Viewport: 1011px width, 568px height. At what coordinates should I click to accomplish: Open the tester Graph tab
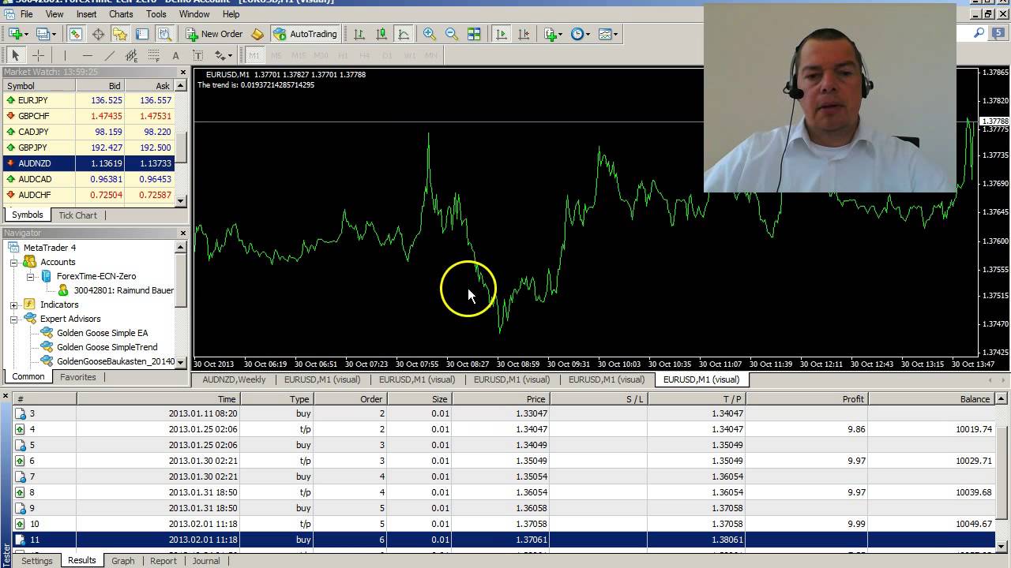click(122, 561)
